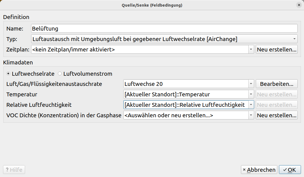Click Neu erstellen next to Zeitplan
The image size is (304, 177).
click(x=277, y=50)
